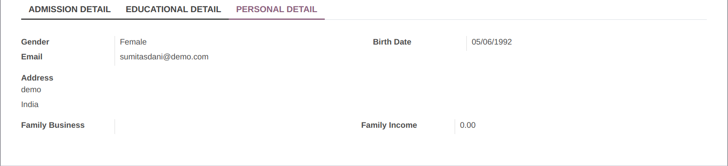This screenshot has height=166, width=728.
Task: Click the vertical divider beside Family Income value
Action: click(x=455, y=126)
